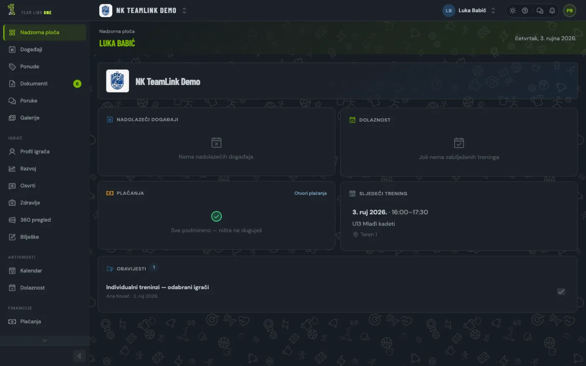Mark Individualni treninzi notice as read
Image resolution: width=586 pixels, height=366 pixels.
coord(561,292)
